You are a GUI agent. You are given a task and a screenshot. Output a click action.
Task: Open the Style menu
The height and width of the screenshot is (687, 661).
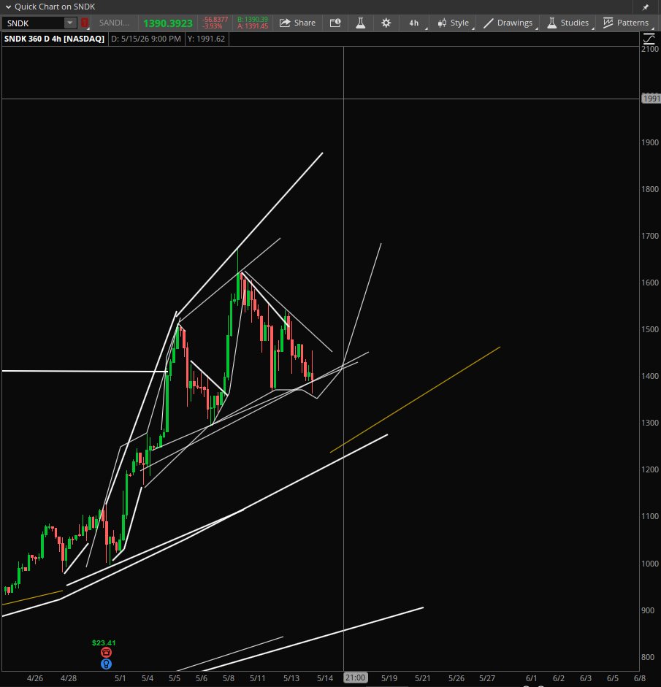point(454,23)
